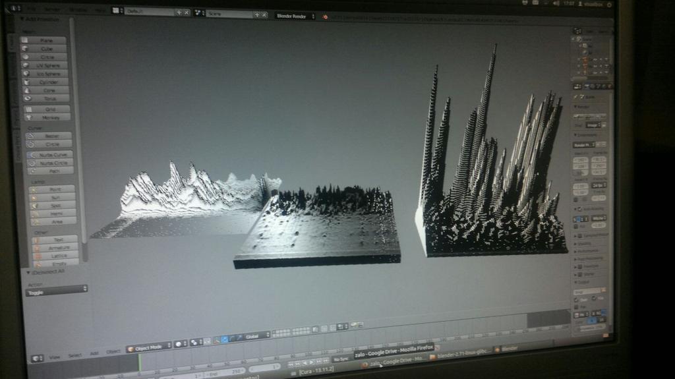This screenshot has height=379, width=675.
Task: Open the 3D view editor type selector
Action: pos(38,359)
